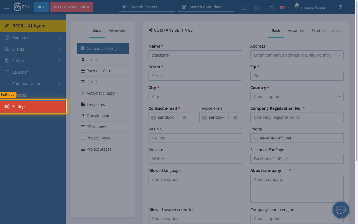Open the mail envelope icon in header
Screen dimensions: 358x224
point(258,8)
